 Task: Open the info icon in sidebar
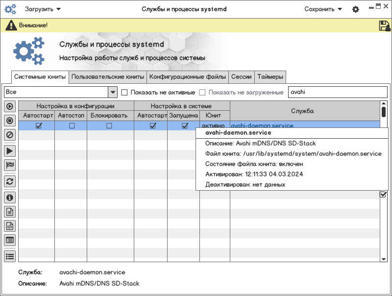coord(10,197)
